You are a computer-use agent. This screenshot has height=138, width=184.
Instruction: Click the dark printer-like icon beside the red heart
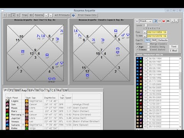point(168,21)
